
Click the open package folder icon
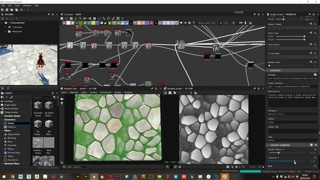[x=12, y=10]
